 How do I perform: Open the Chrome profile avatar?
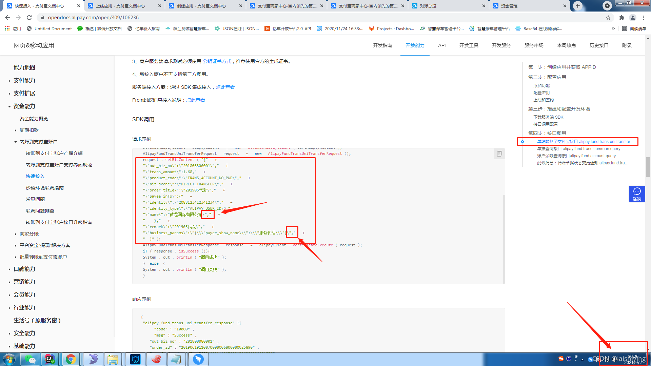(x=633, y=18)
